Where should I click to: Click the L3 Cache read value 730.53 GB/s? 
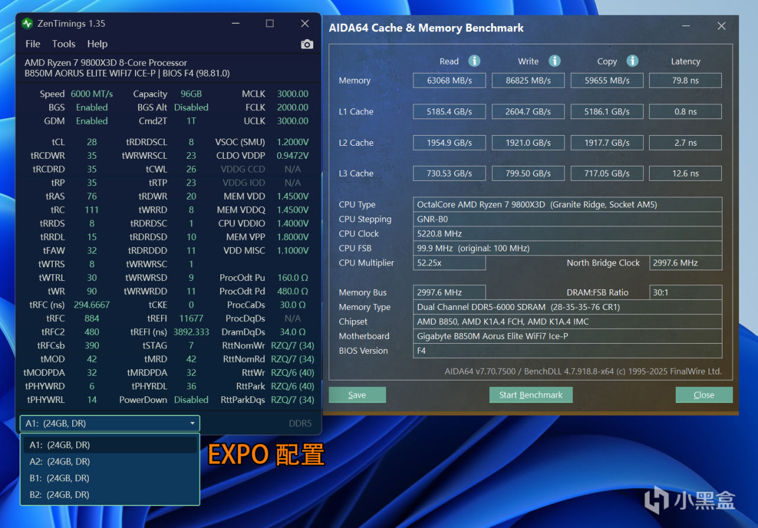click(x=449, y=174)
